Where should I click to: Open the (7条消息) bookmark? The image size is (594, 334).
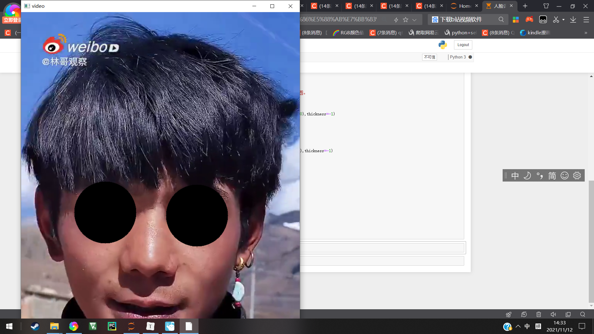click(x=386, y=32)
